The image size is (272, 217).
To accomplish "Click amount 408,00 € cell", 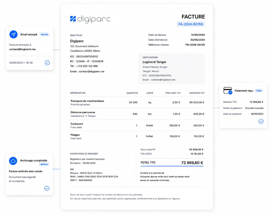I will pyautogui.click(x=199, y=114).
